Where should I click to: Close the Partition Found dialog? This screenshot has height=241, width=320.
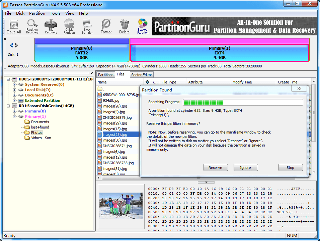[299, 88]
